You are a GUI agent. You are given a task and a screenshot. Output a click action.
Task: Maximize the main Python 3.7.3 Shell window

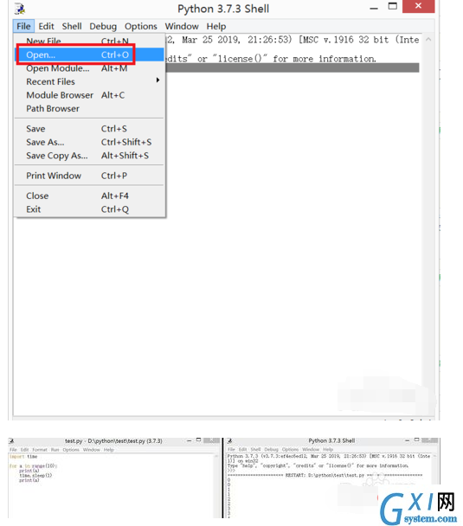pos(392,6)
